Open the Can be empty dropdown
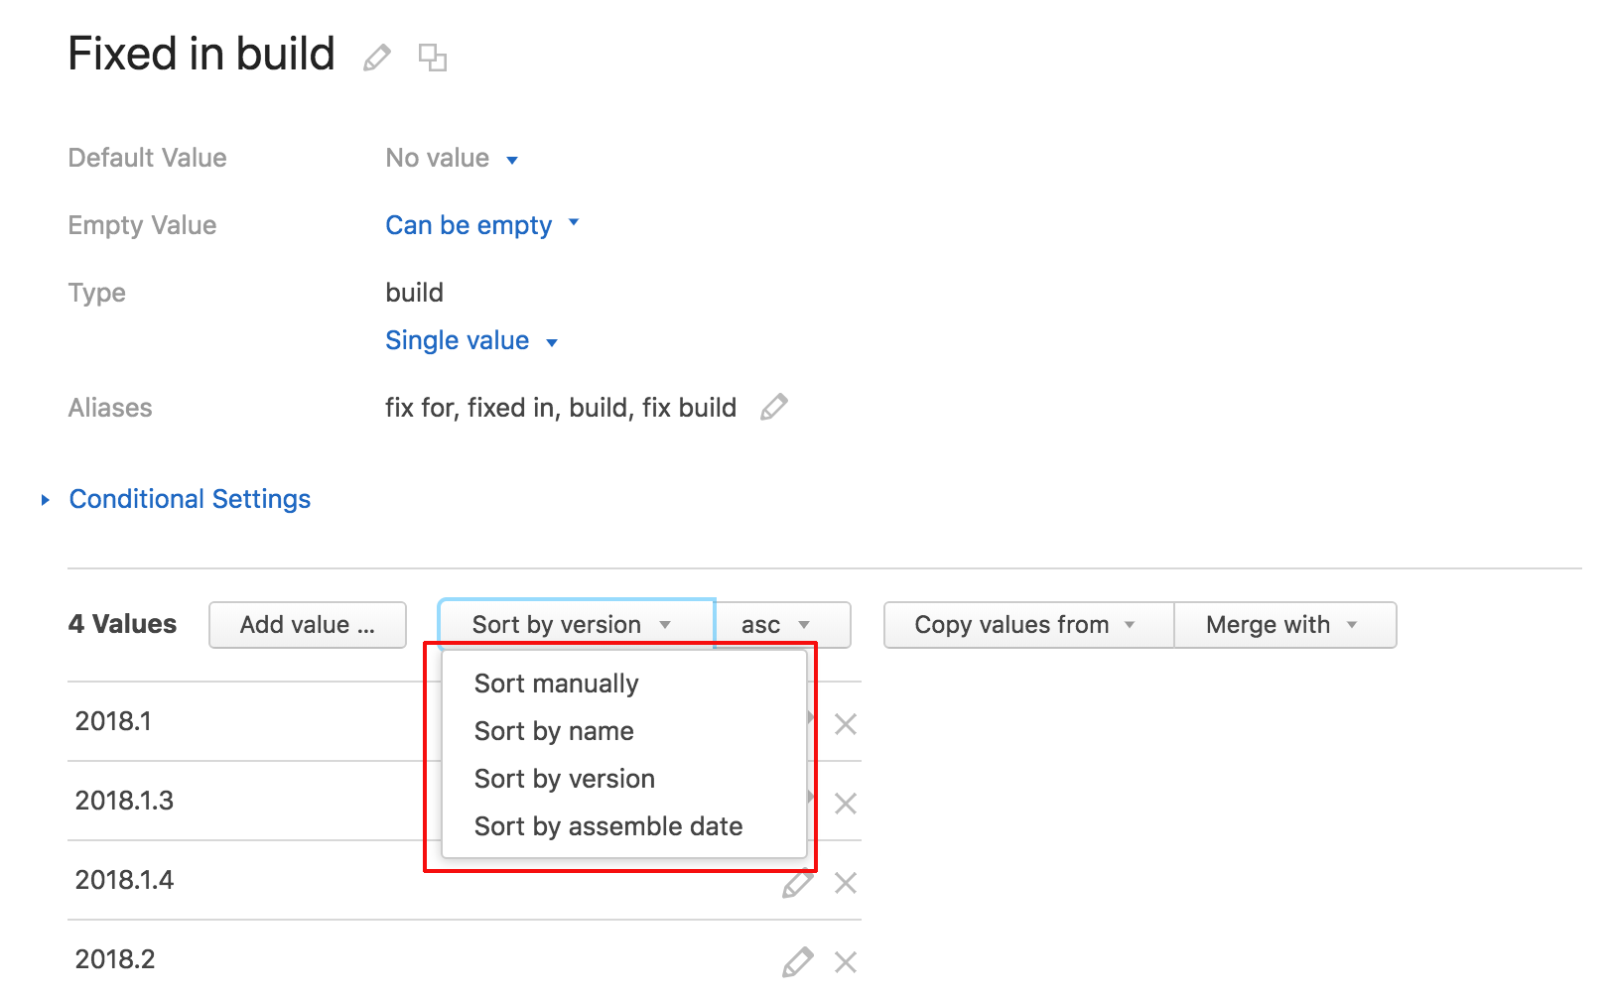 [x=481, y=225]
